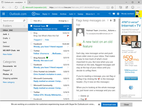Open the app launcher grid icon
This screenshot has height=108, width=142.
click(4, 14)
